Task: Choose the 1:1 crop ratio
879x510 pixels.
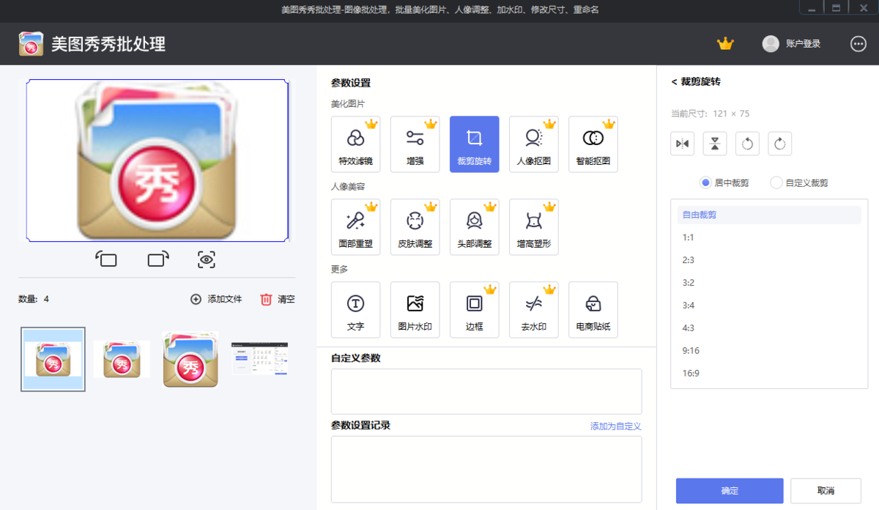Action: coord(769,237)
